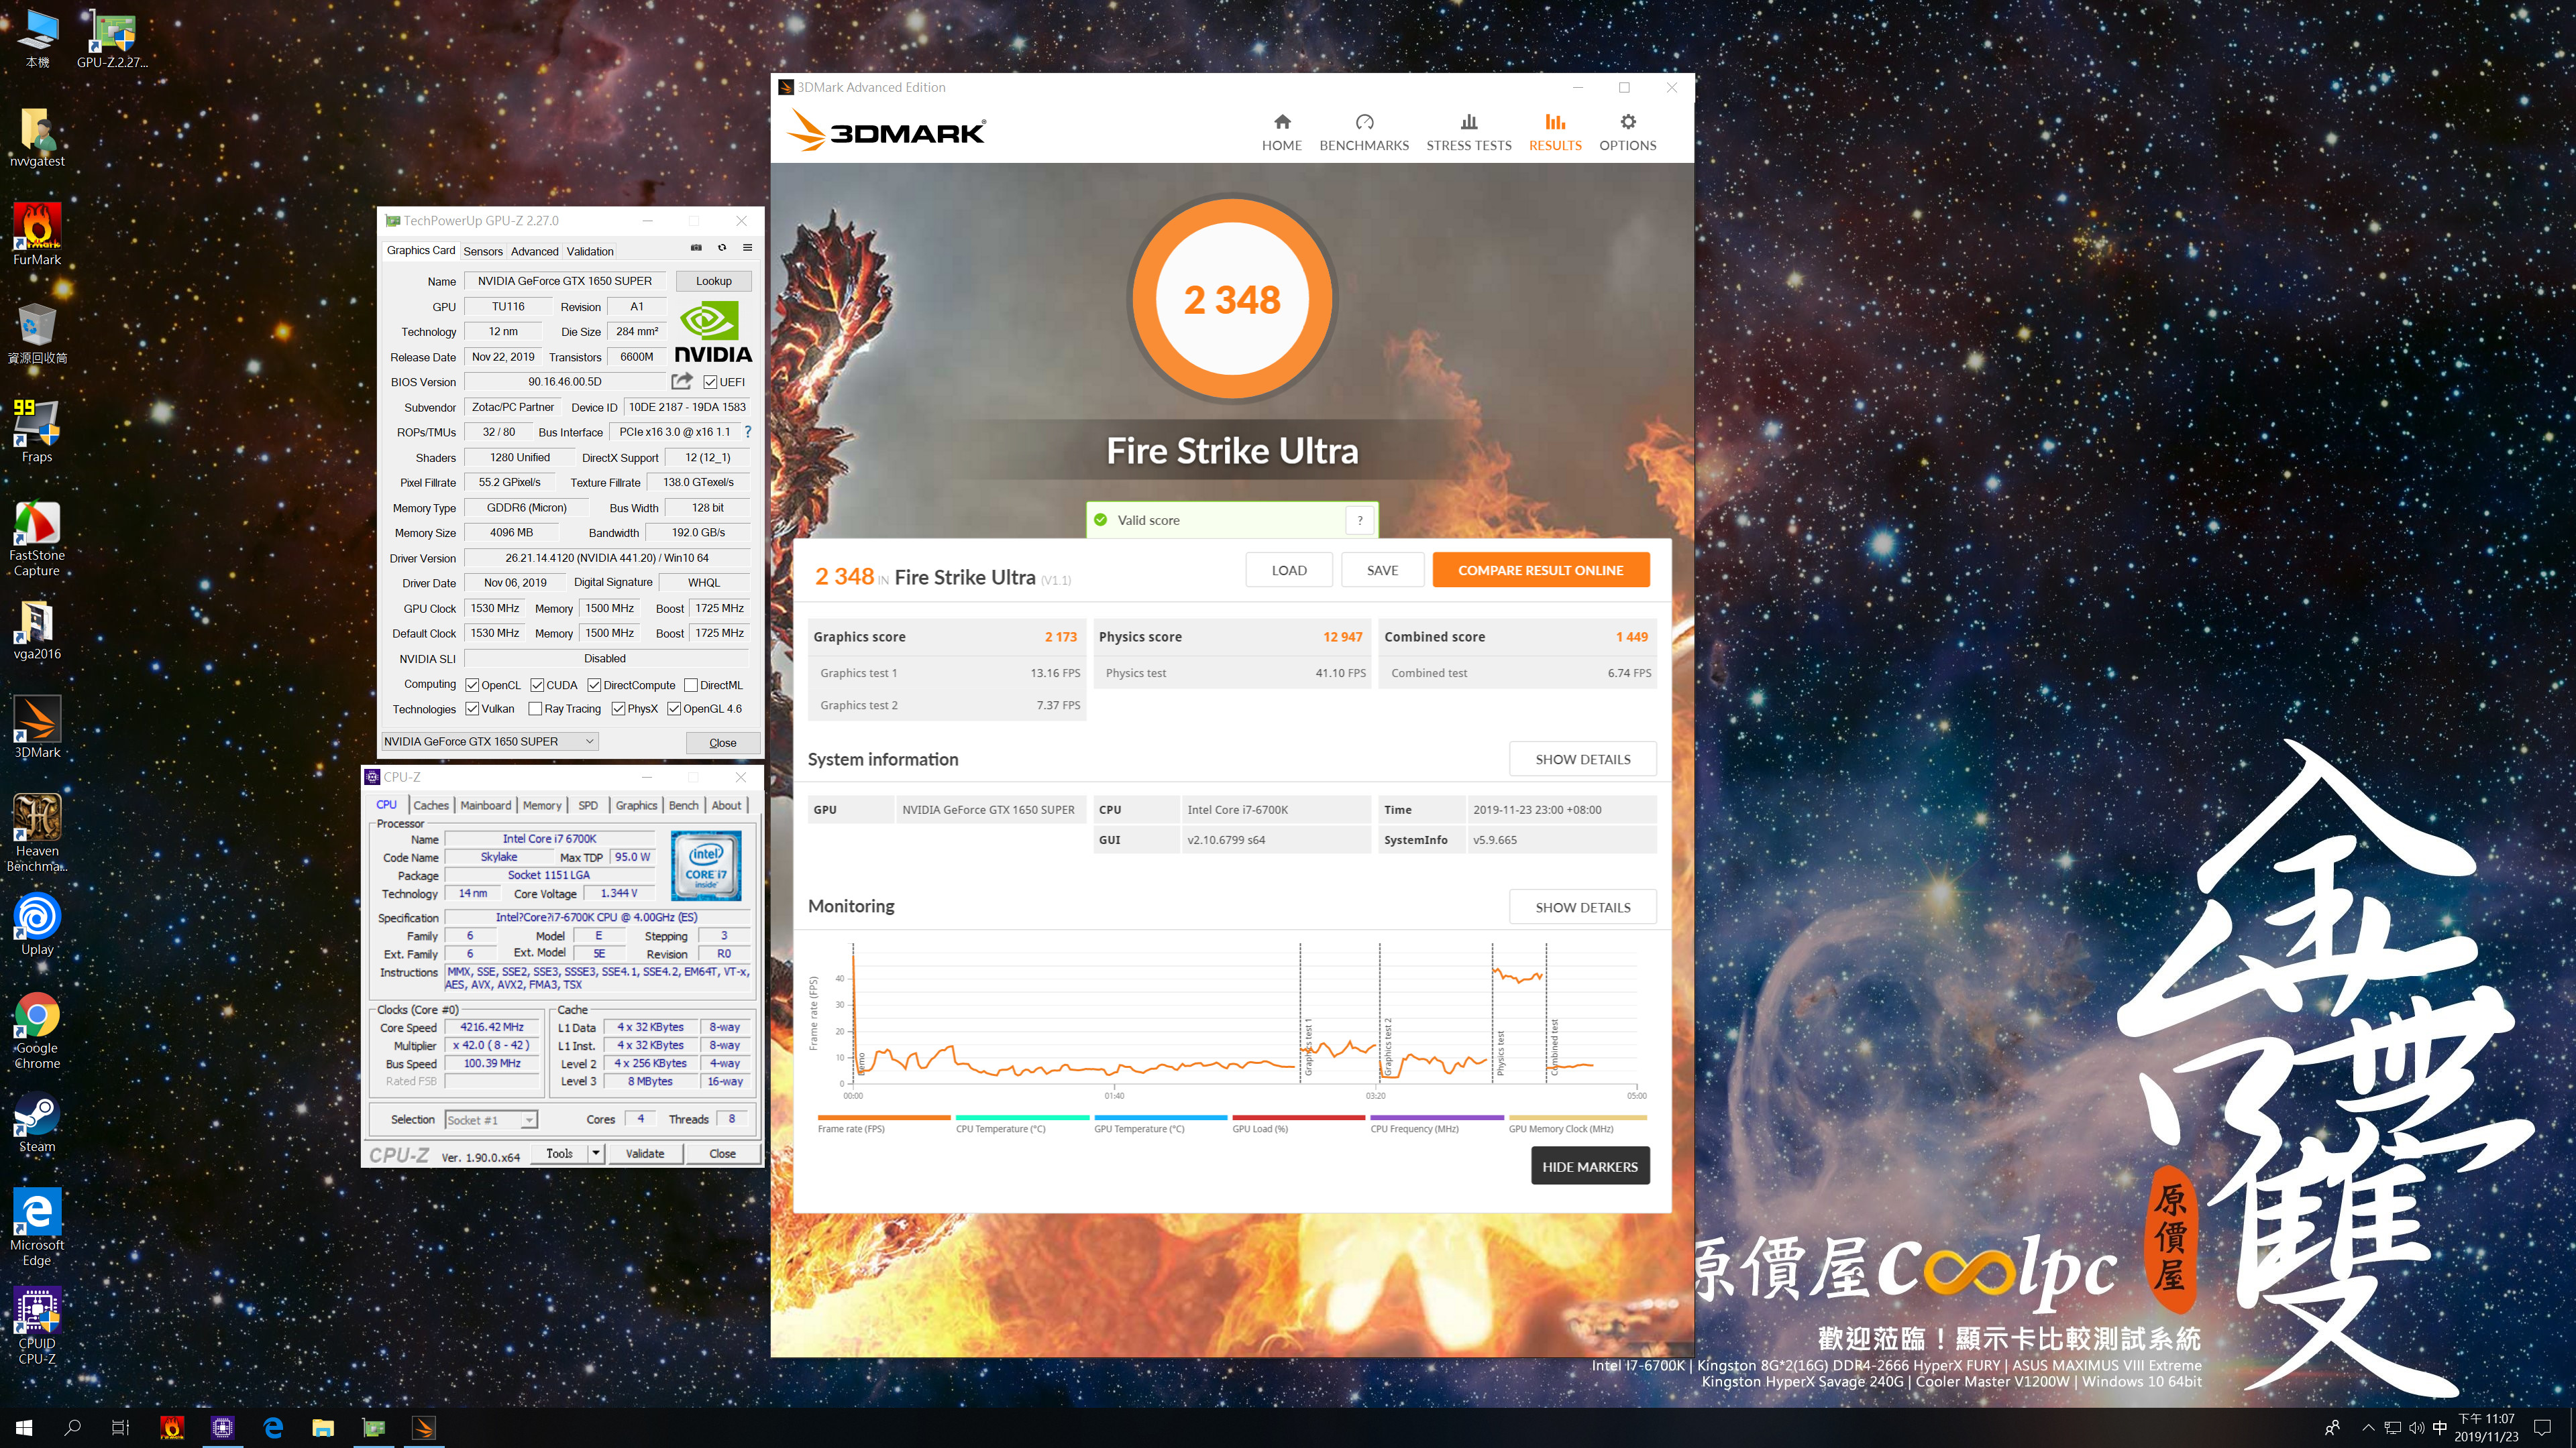Image resolution: width=2576 pixels, height=1448 pixels.
Task: Toggle the Vulkan checkbox
Action: point(472,709)
